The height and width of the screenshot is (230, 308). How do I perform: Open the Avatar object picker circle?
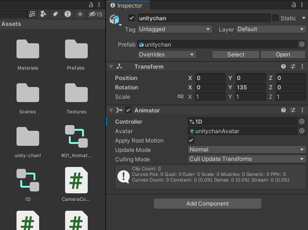[x=302, y=131]
